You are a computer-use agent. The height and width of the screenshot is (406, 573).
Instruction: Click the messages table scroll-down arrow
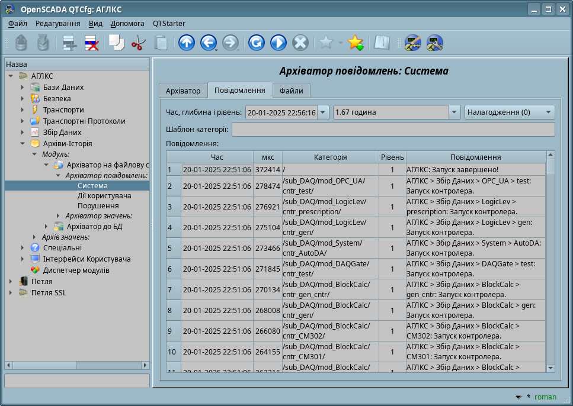click(x=550, y=368)
